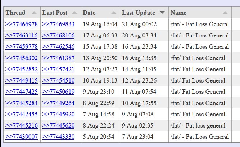Click the Last Update header text

139,13
